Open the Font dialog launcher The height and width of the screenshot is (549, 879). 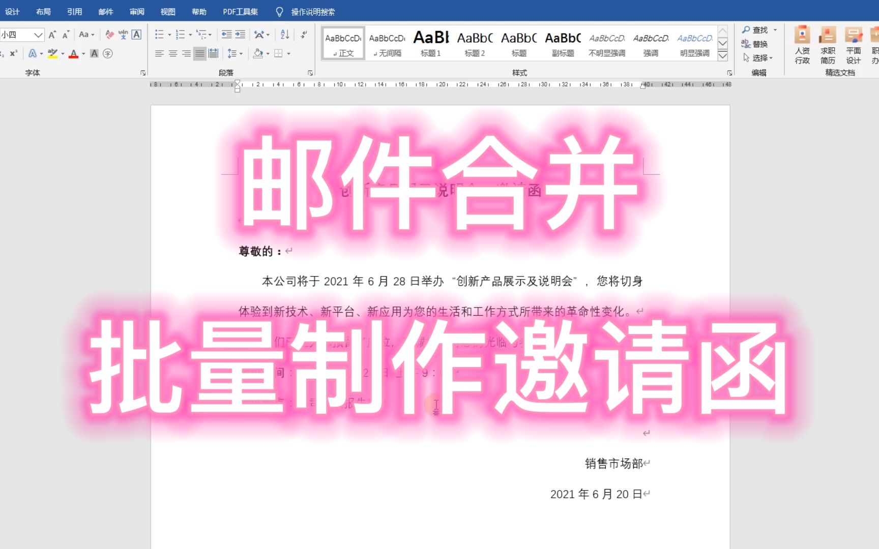coord(143,73)
